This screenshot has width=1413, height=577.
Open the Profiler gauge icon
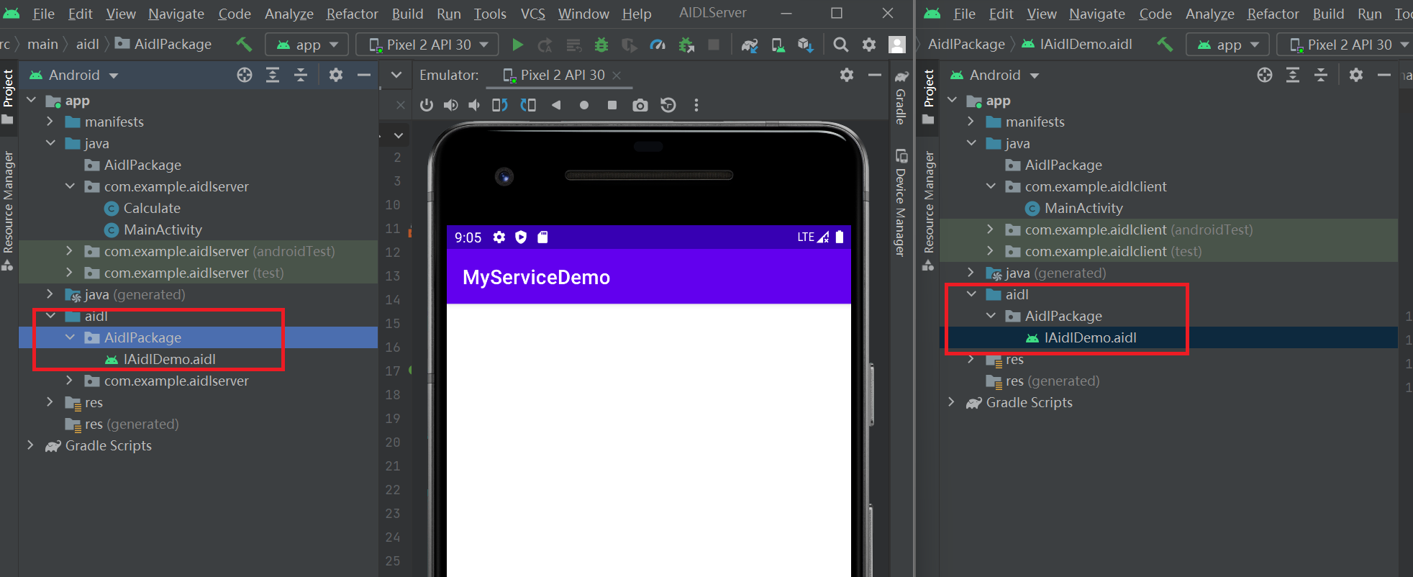point(658,45)
